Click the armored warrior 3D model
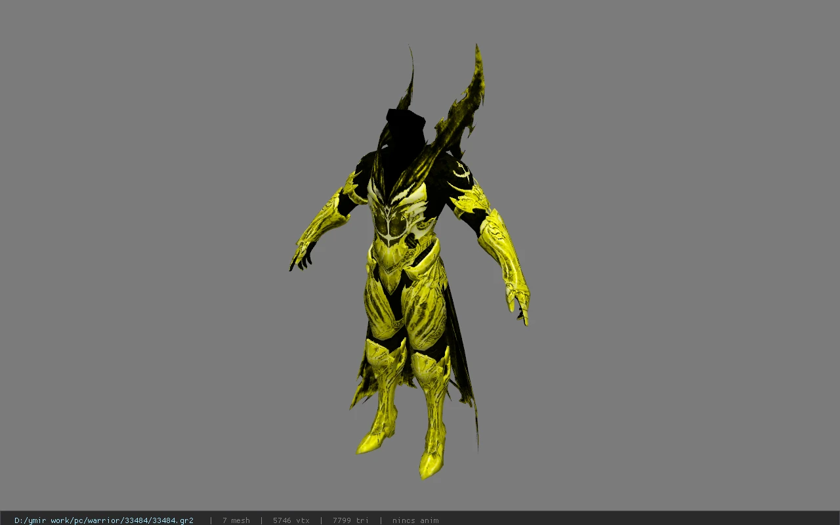 tap(409, 262)
